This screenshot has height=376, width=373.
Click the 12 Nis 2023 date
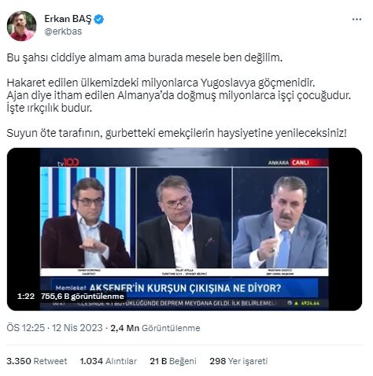point(77,328)
